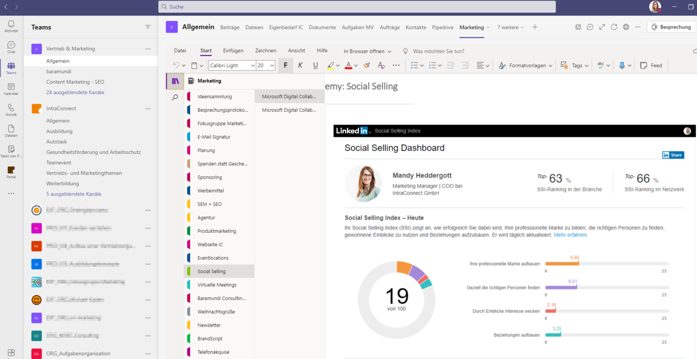The height and width of the screenshot is (359, 697).
Task: Open Anrufe in the sidebar
Action: (x=11, y=110)
